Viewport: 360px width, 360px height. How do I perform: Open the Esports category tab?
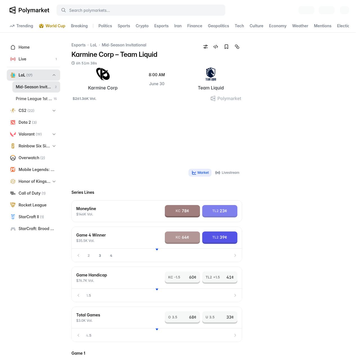161,26
